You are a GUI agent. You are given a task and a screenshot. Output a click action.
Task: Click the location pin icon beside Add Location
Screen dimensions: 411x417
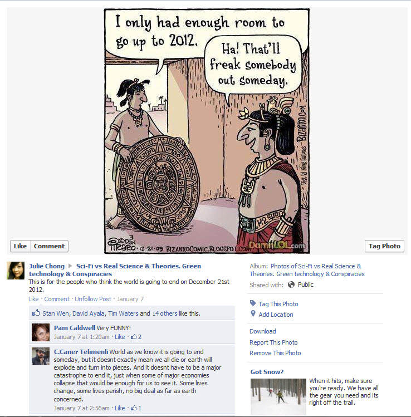click(x=253, y=313)
